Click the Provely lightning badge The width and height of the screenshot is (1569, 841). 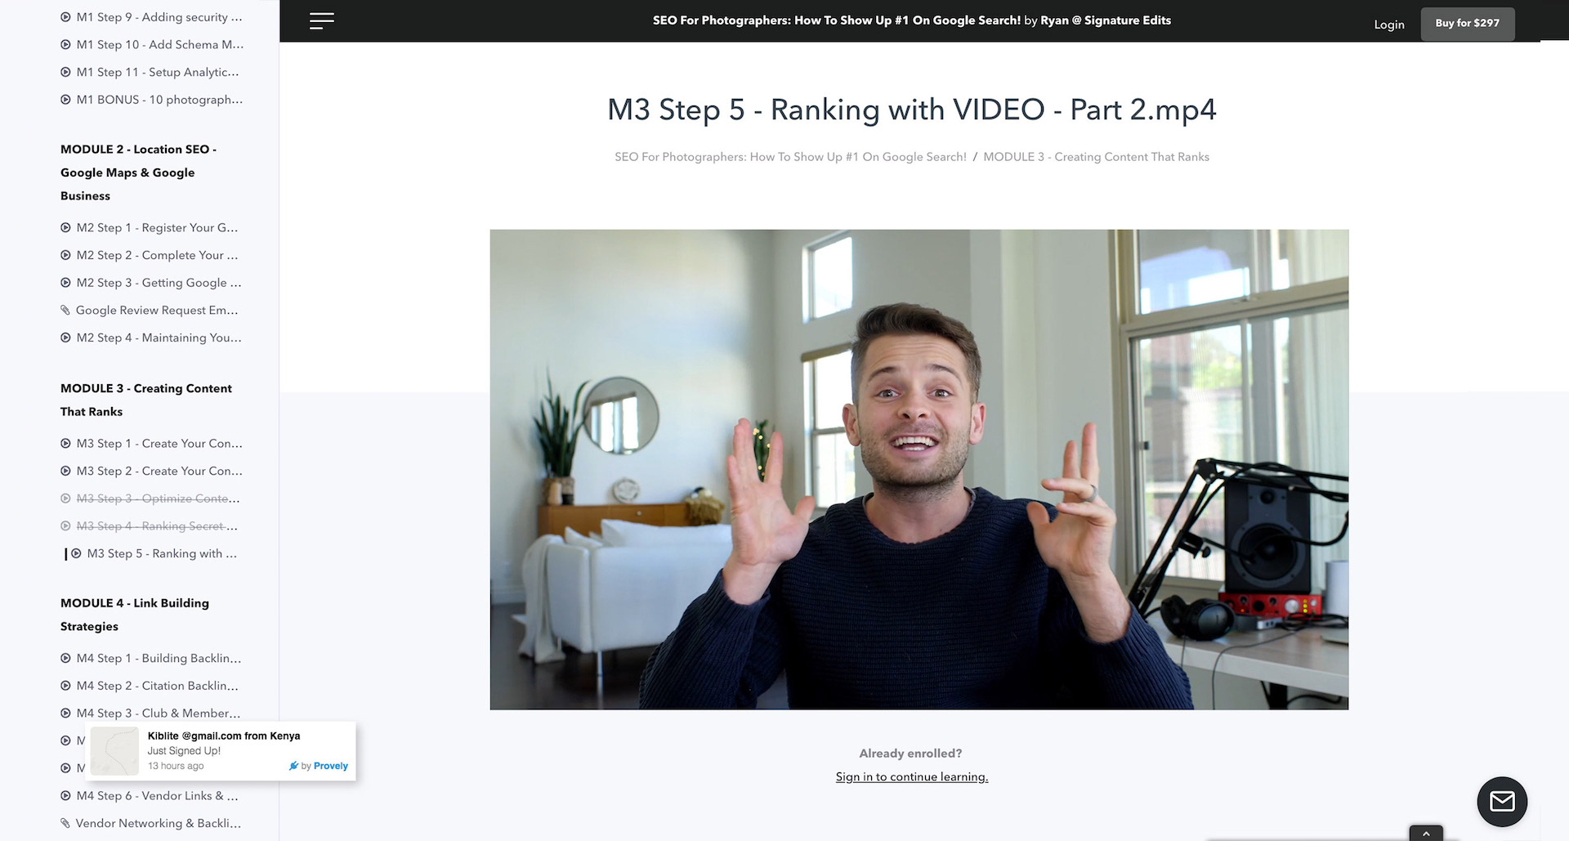tap(294, 766)
